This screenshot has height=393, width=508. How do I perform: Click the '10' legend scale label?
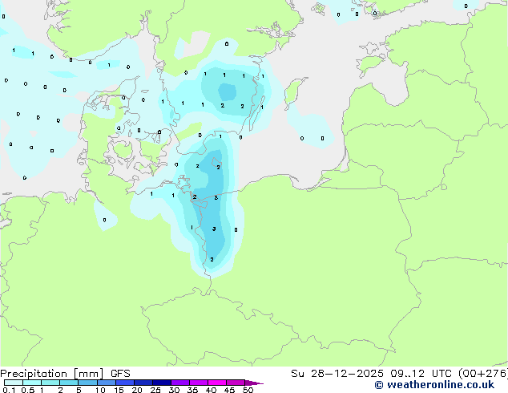coord(100,390)
